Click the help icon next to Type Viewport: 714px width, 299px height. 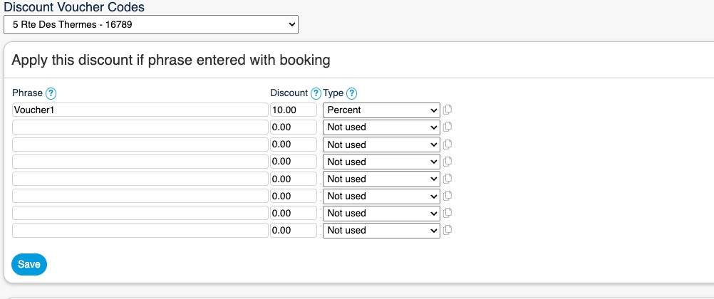[351, 93]
